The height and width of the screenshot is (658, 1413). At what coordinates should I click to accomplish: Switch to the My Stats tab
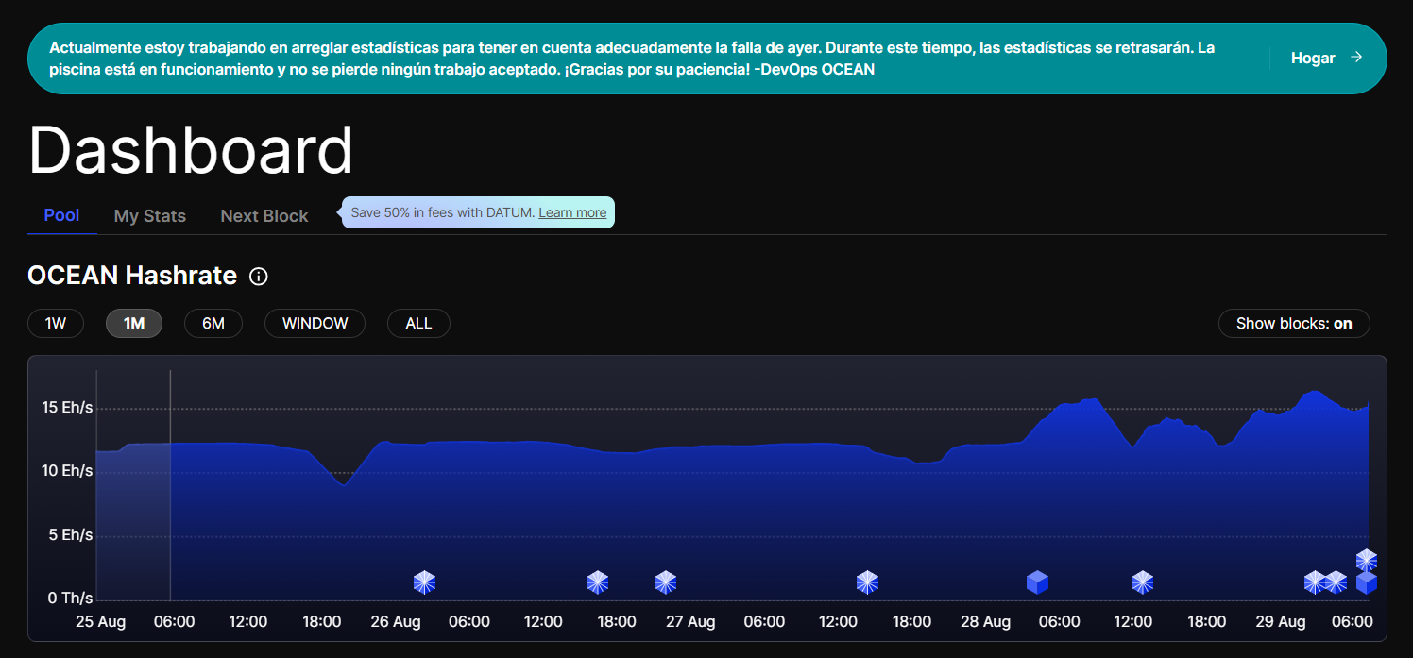[x=150, y=216]
